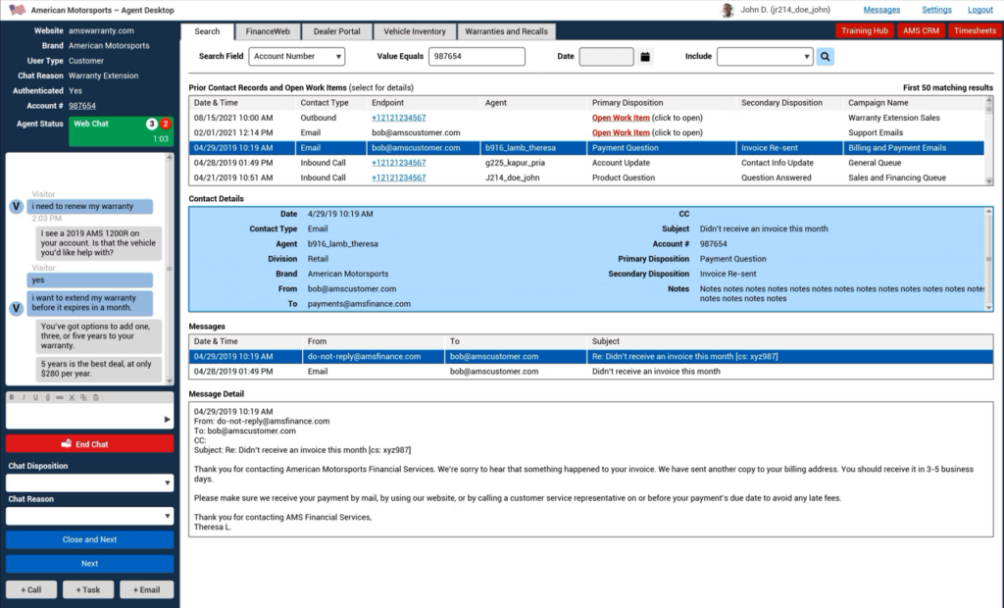Click the red 2 notification badge
Screen dimensions: 1004x608
165,124
